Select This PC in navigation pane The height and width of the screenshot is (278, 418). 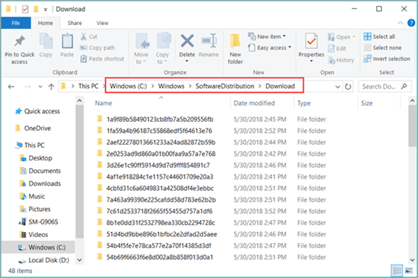pyautogui.click(x=30, y=145)
